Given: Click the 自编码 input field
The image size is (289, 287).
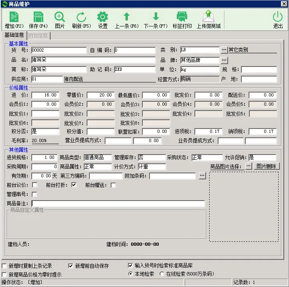Looking at the screenshot, I should [135, 50].
